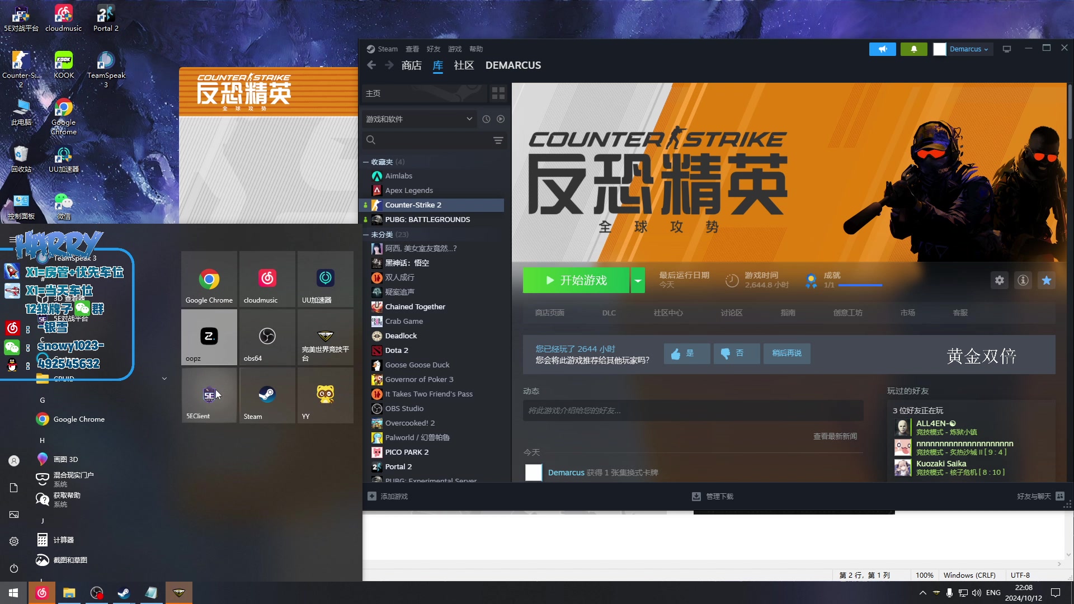Image resolution: width=1074 pixels, height=604 pixels.
Task: Collapse 未分类 category in library
Action: tap(366, 235)
